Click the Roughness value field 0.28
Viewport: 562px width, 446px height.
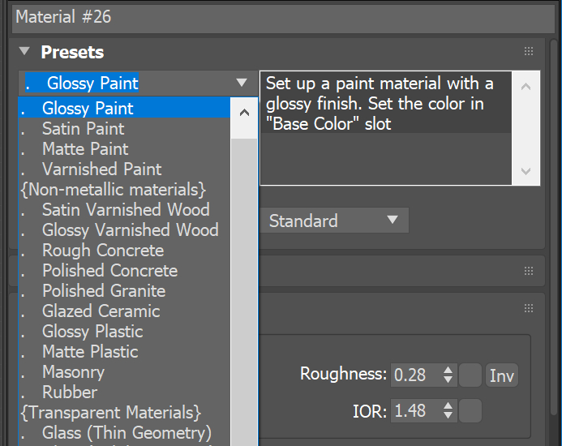(x=416, y=375)
